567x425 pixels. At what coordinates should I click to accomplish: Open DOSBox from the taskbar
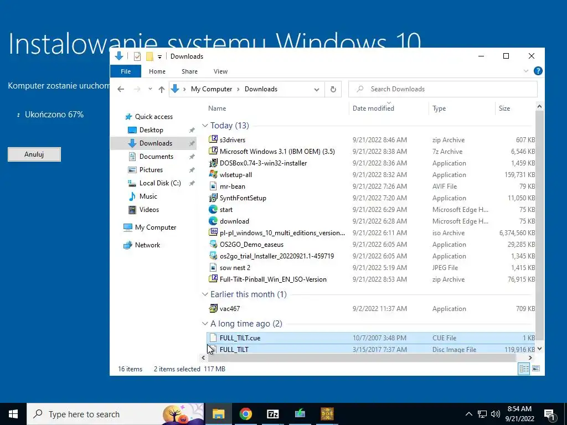click(x=327, y=414)
